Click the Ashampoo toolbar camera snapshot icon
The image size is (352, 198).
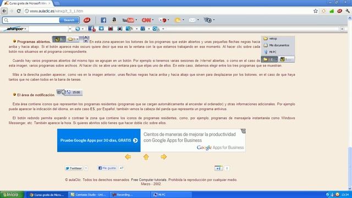pos(120,29)
